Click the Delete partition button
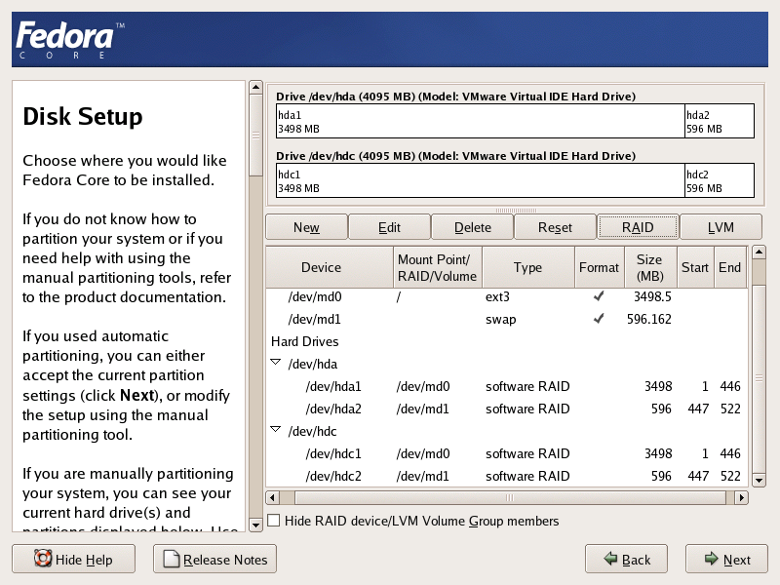Viewport: 780px width, 585px height. point(472,227)
